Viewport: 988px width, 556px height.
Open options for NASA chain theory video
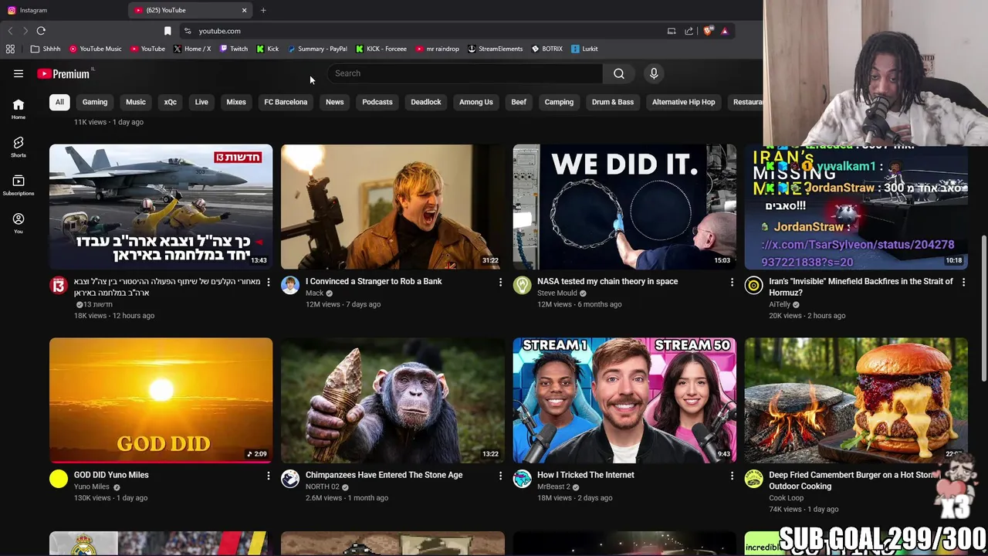732,283
